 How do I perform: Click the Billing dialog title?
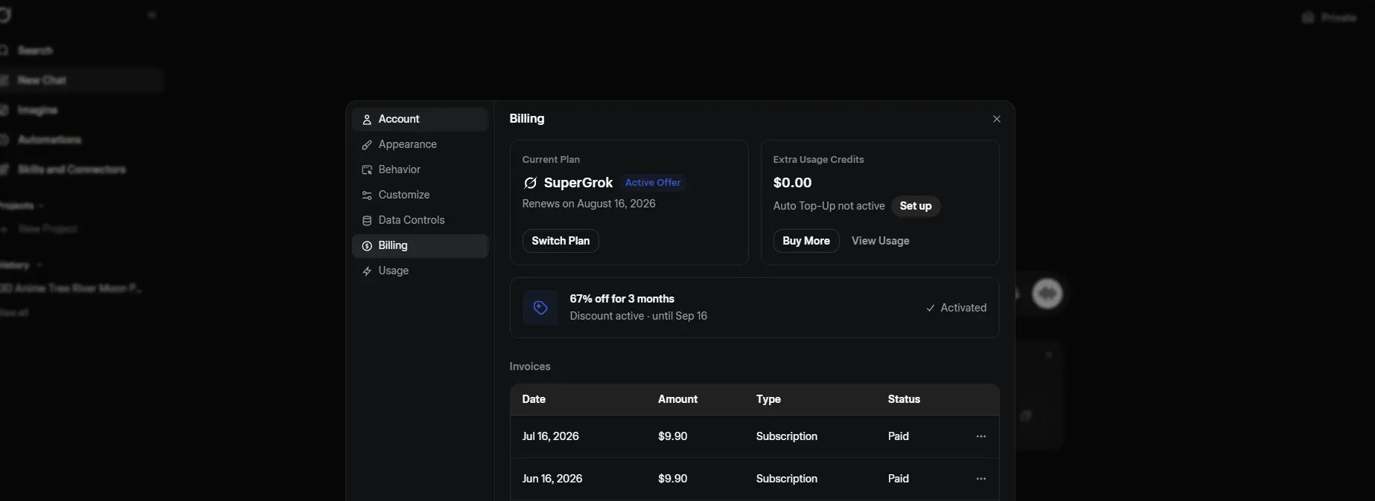527,119
